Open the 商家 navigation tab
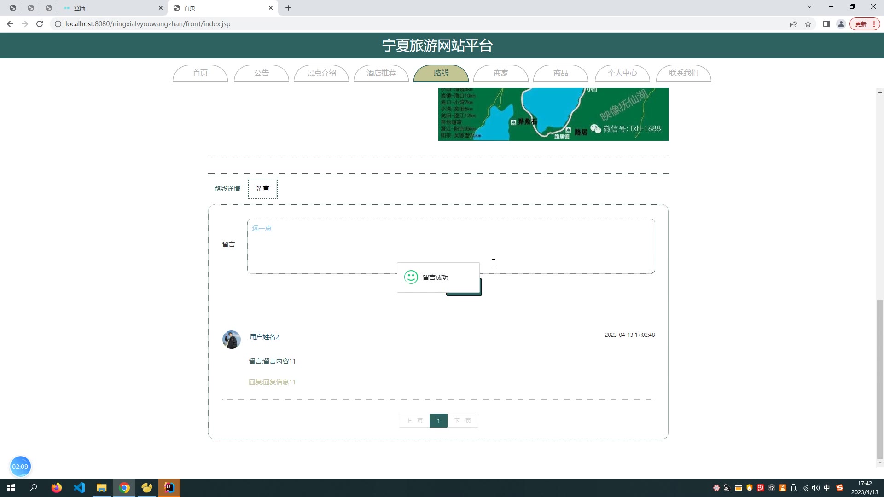This screenshot has height=497, width=884. pyautogui.click(x=501, y=73)
